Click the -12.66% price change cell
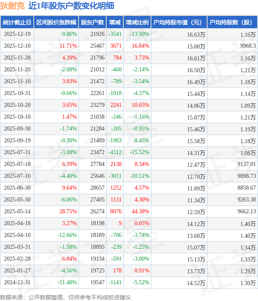 point(67,235)
